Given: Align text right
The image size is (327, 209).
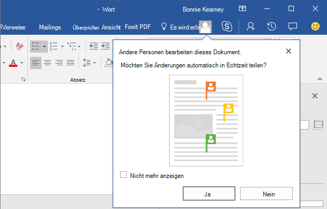Looking at the screenshot, I should (59, 63).
